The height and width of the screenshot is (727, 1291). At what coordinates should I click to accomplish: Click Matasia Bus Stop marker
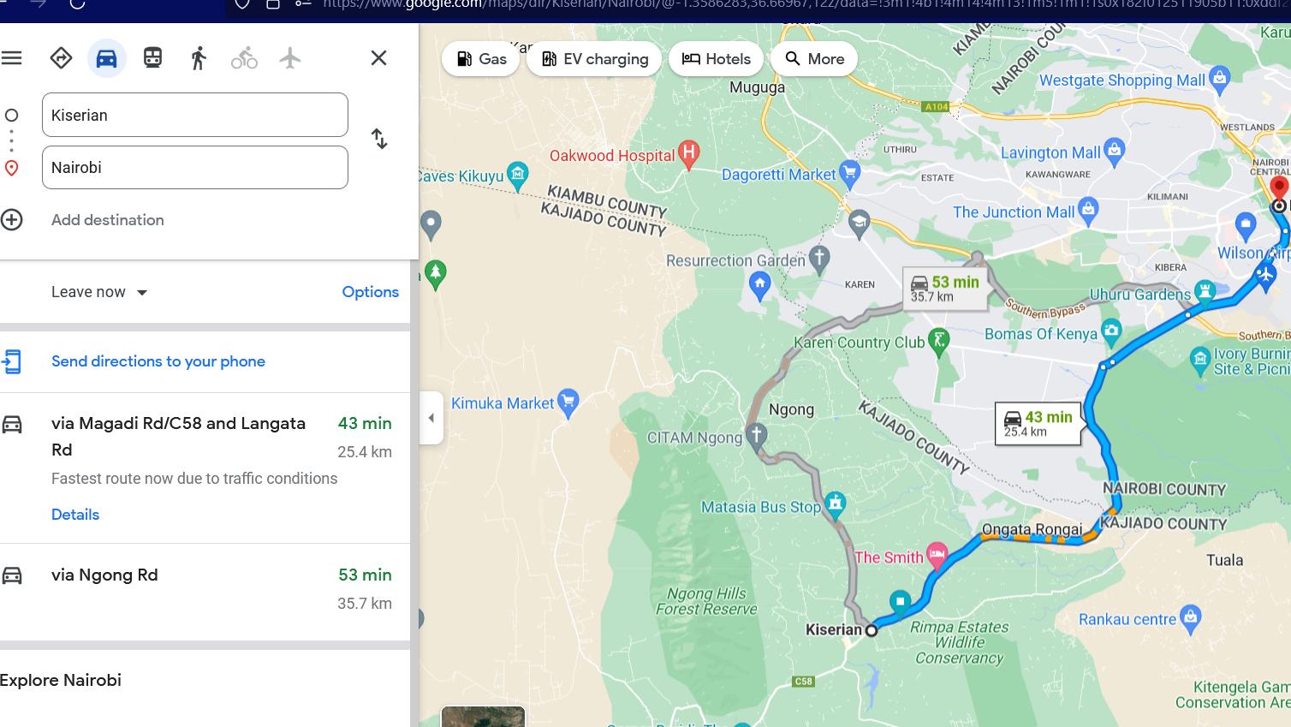[x=836, y=505]
